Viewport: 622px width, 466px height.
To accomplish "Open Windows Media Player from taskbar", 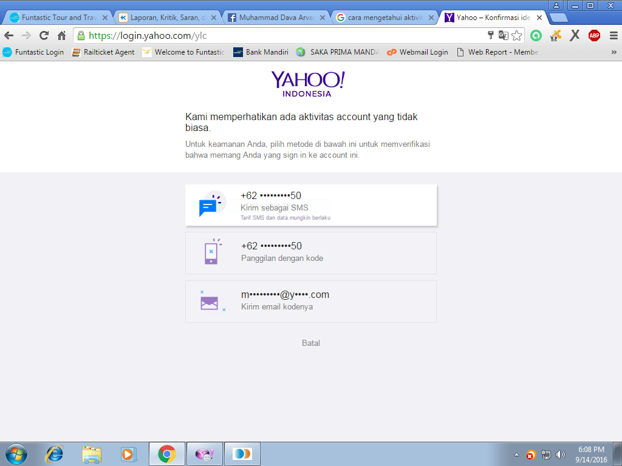I will point(129,454).
